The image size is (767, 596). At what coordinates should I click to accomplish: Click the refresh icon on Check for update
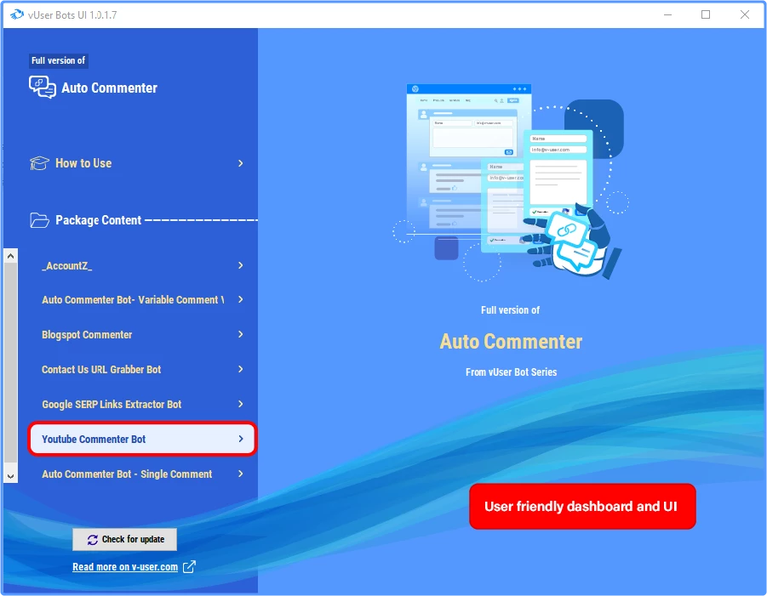tap(93, 539)
